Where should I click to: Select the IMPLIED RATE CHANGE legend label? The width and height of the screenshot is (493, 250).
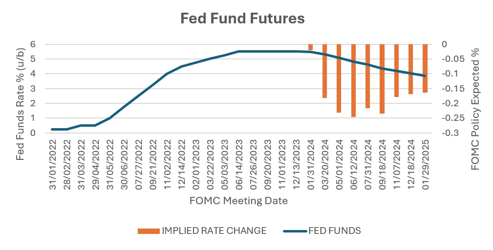click(x=214, y=231)
